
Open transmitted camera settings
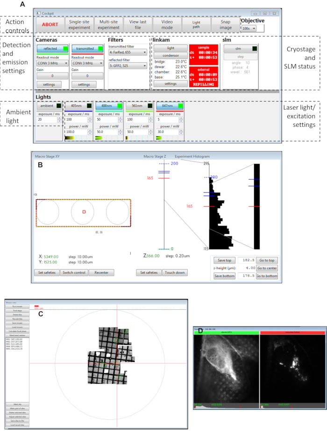pyautogui.click(x=84, y=85)
